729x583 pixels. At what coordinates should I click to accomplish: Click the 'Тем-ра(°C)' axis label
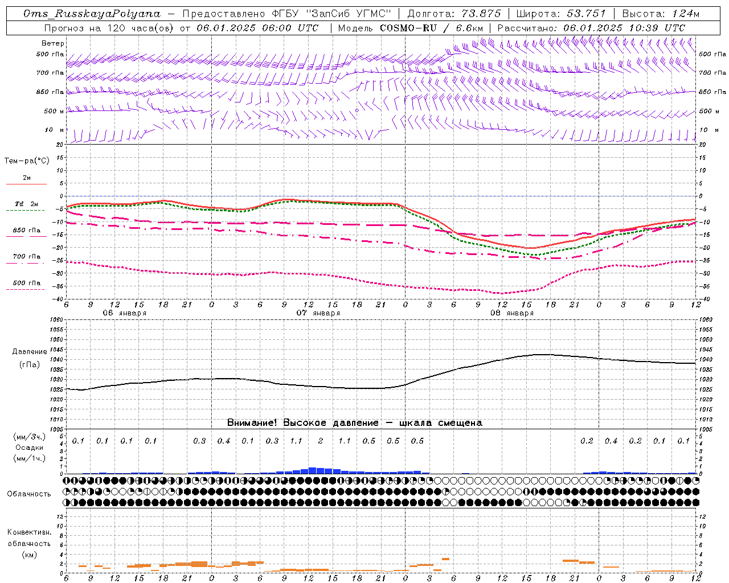pyautogui.click(x=27, y=161)
